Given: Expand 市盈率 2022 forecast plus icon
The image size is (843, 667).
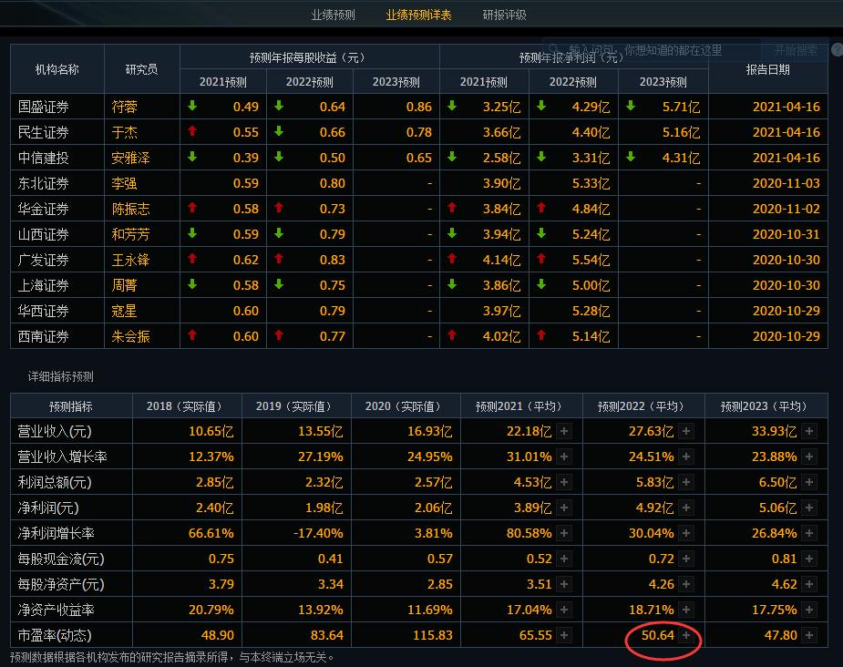Looking at the screenshot, I should tap(686, 635).
